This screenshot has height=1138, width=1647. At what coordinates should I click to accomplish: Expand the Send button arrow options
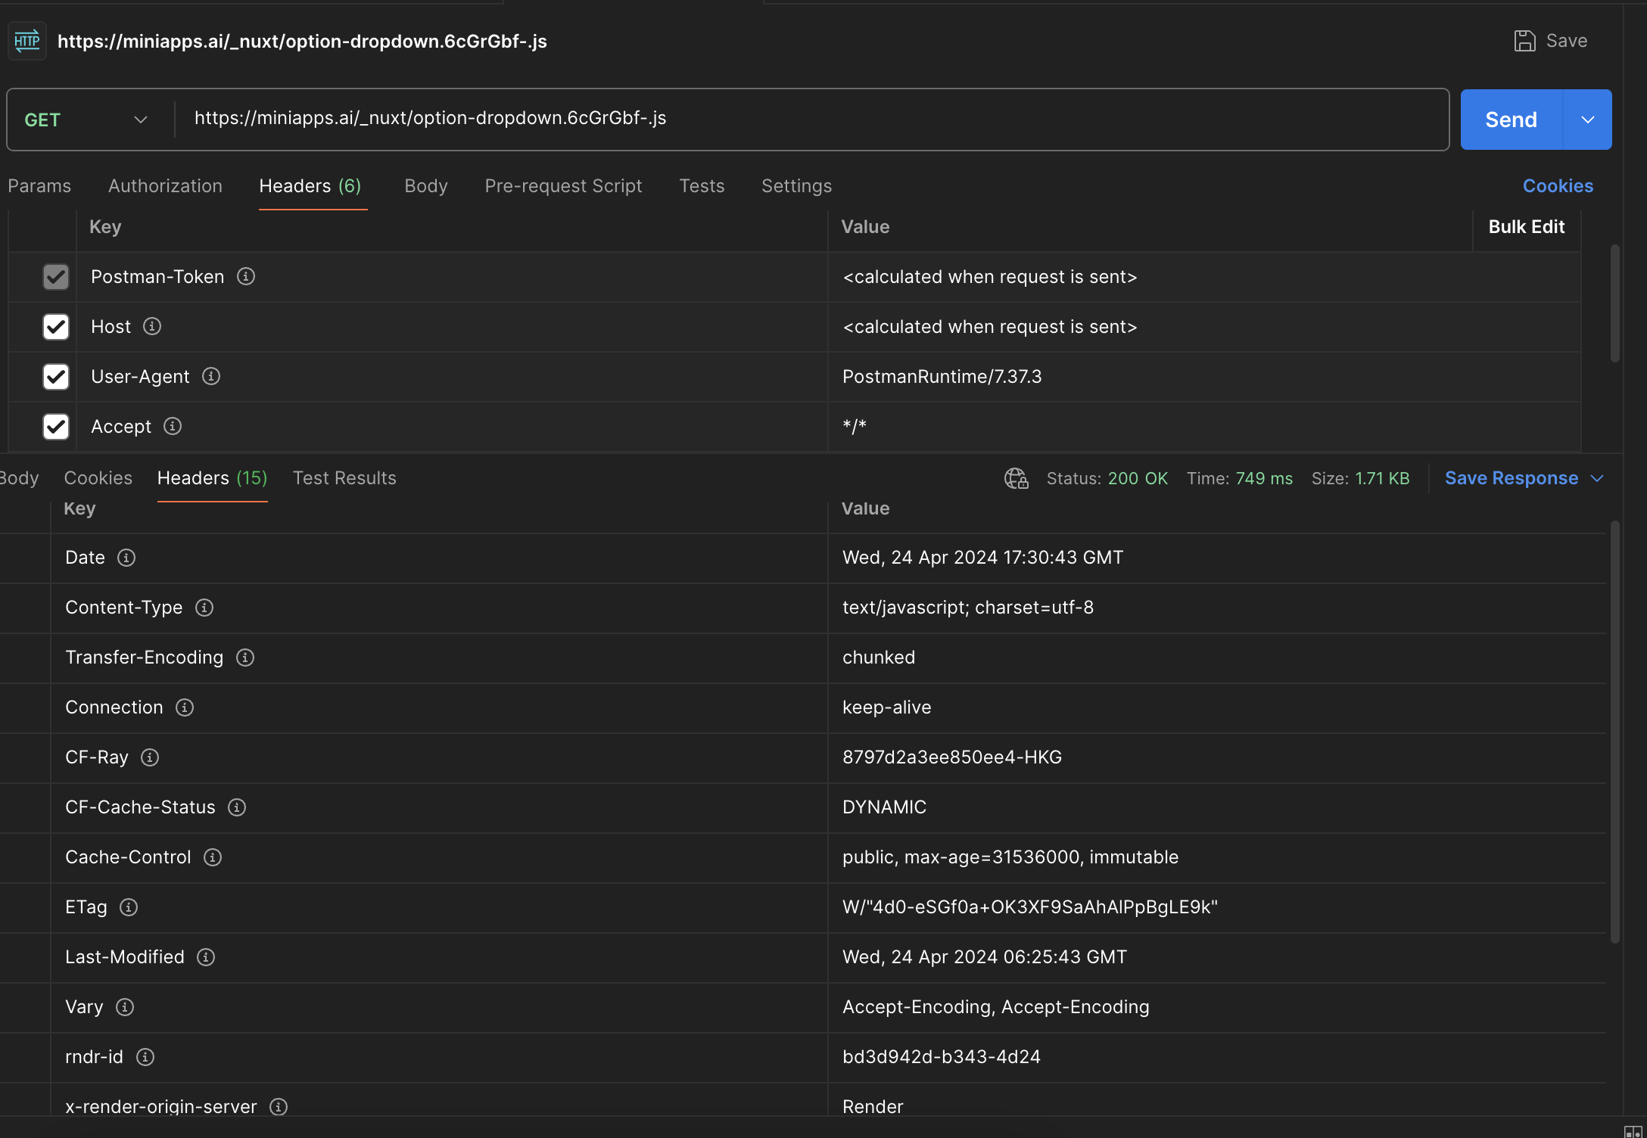pyautogui.click(x=1588, y=120)
